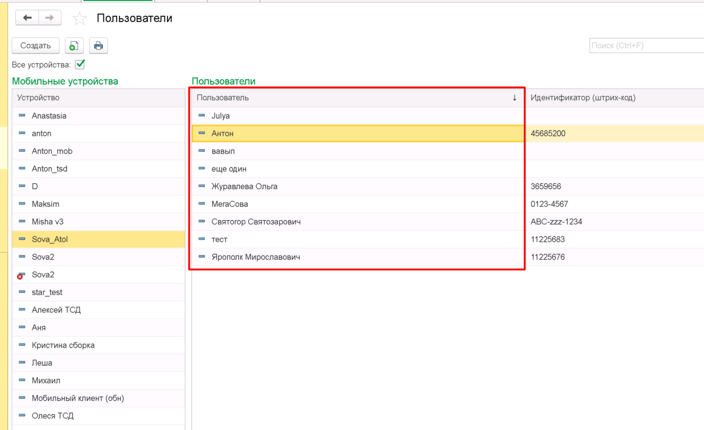Click the icon beside Anastasia device

point(22,116)
